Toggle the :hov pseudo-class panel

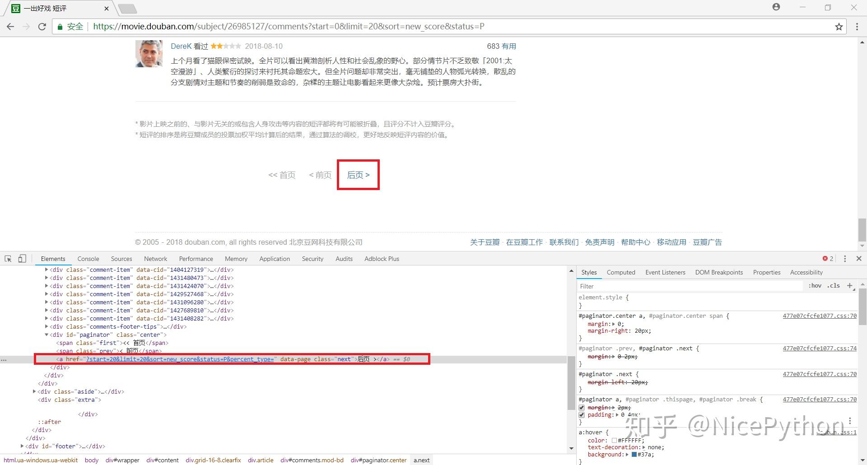(815, 286)
